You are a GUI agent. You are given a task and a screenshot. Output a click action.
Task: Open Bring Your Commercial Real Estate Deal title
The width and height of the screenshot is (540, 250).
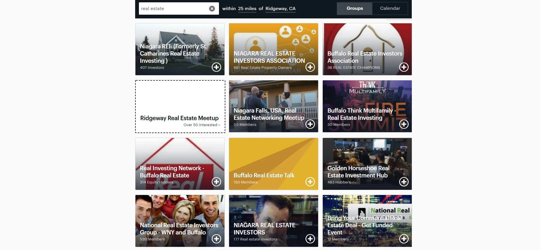(365, 225)
